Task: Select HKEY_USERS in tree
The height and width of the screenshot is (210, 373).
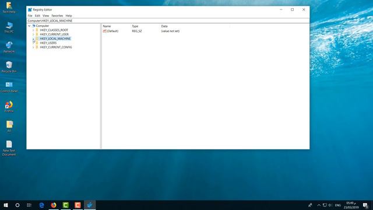Action: click(48, 43)
